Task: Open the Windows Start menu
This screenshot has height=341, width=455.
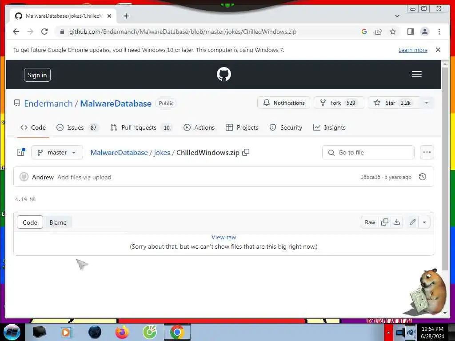Action: click(12, 332)
